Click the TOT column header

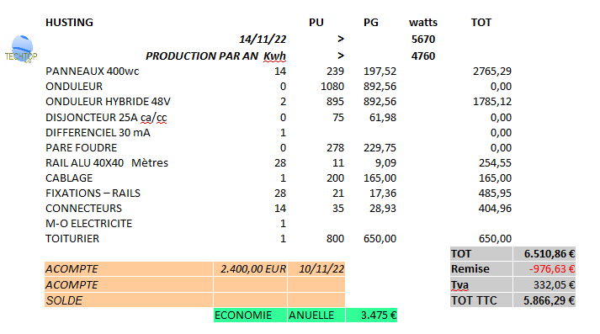(481, 22)
